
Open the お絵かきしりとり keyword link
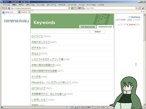(x=41, y=42)
